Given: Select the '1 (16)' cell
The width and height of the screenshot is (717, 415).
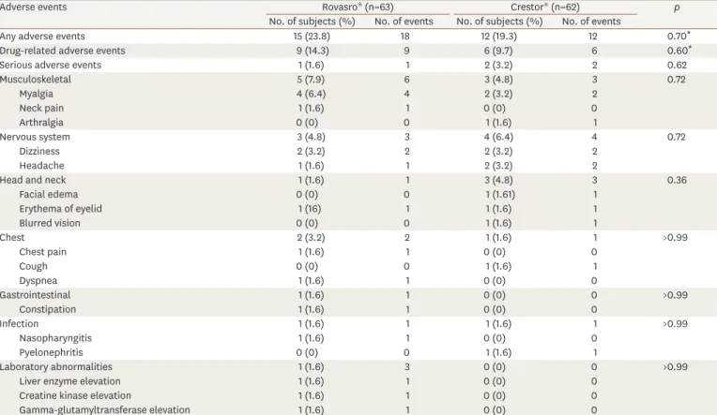Looking at the screenshot, I should click(310, 209).
